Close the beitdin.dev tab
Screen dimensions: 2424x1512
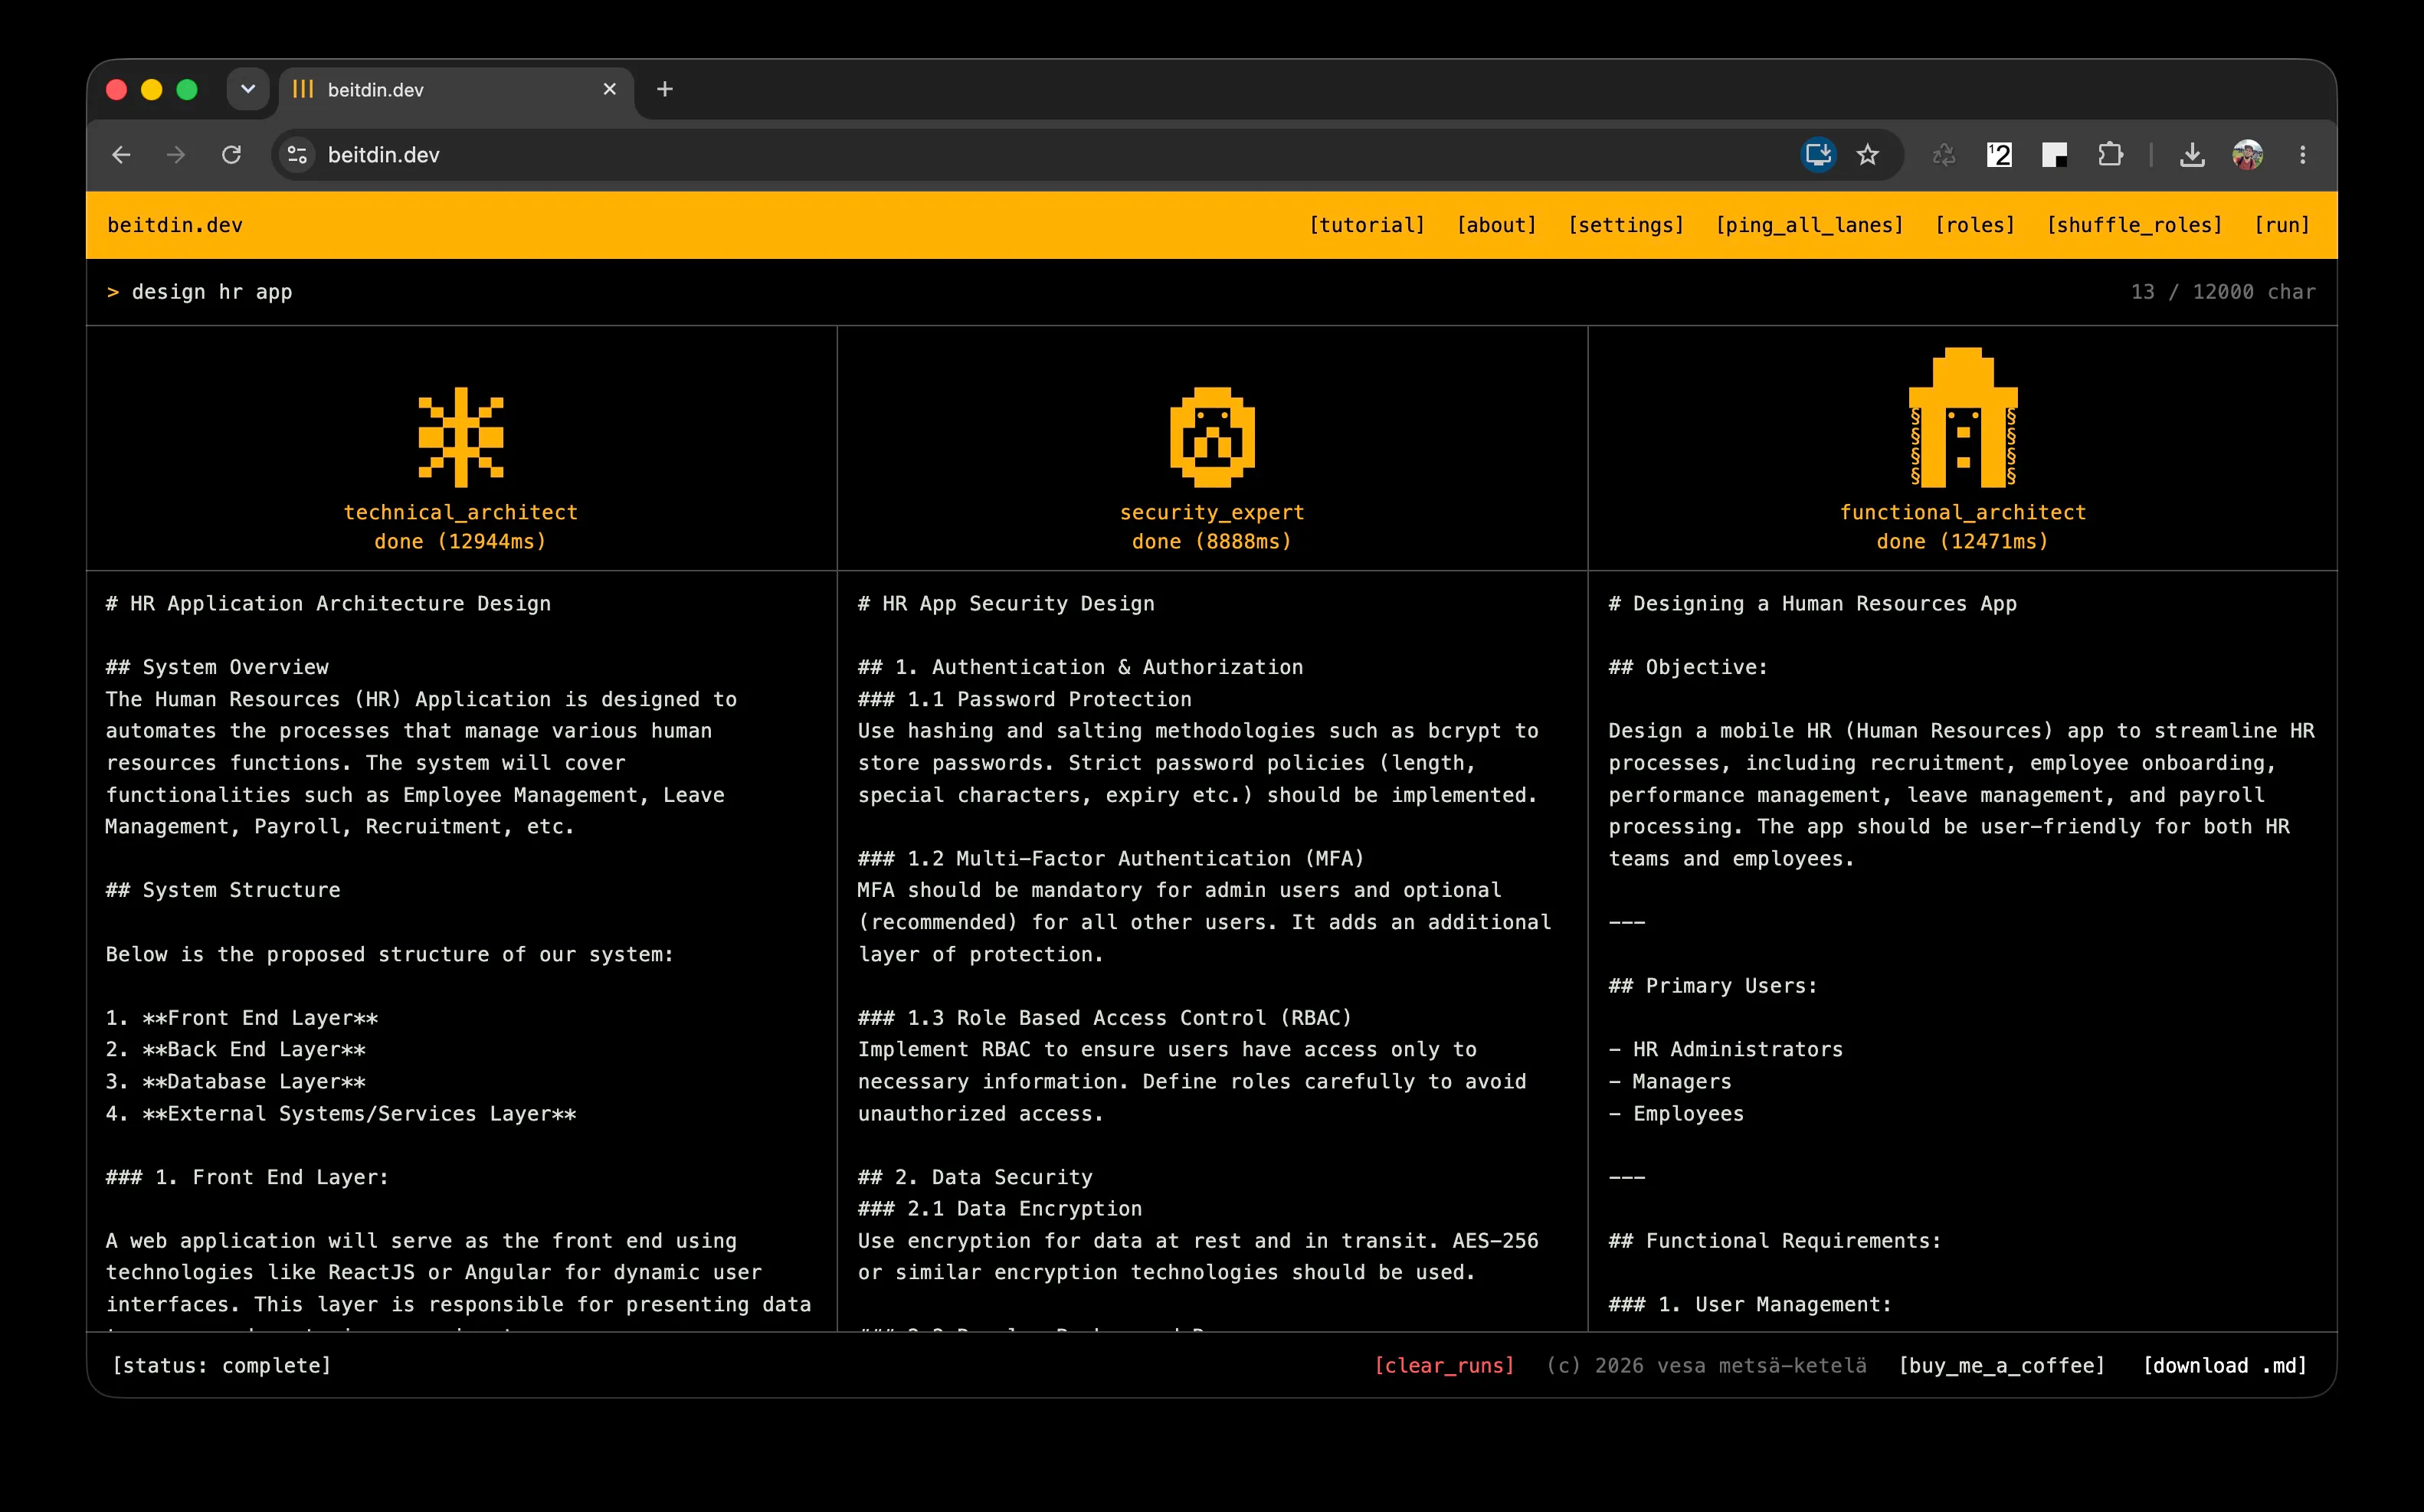point(610,89)
